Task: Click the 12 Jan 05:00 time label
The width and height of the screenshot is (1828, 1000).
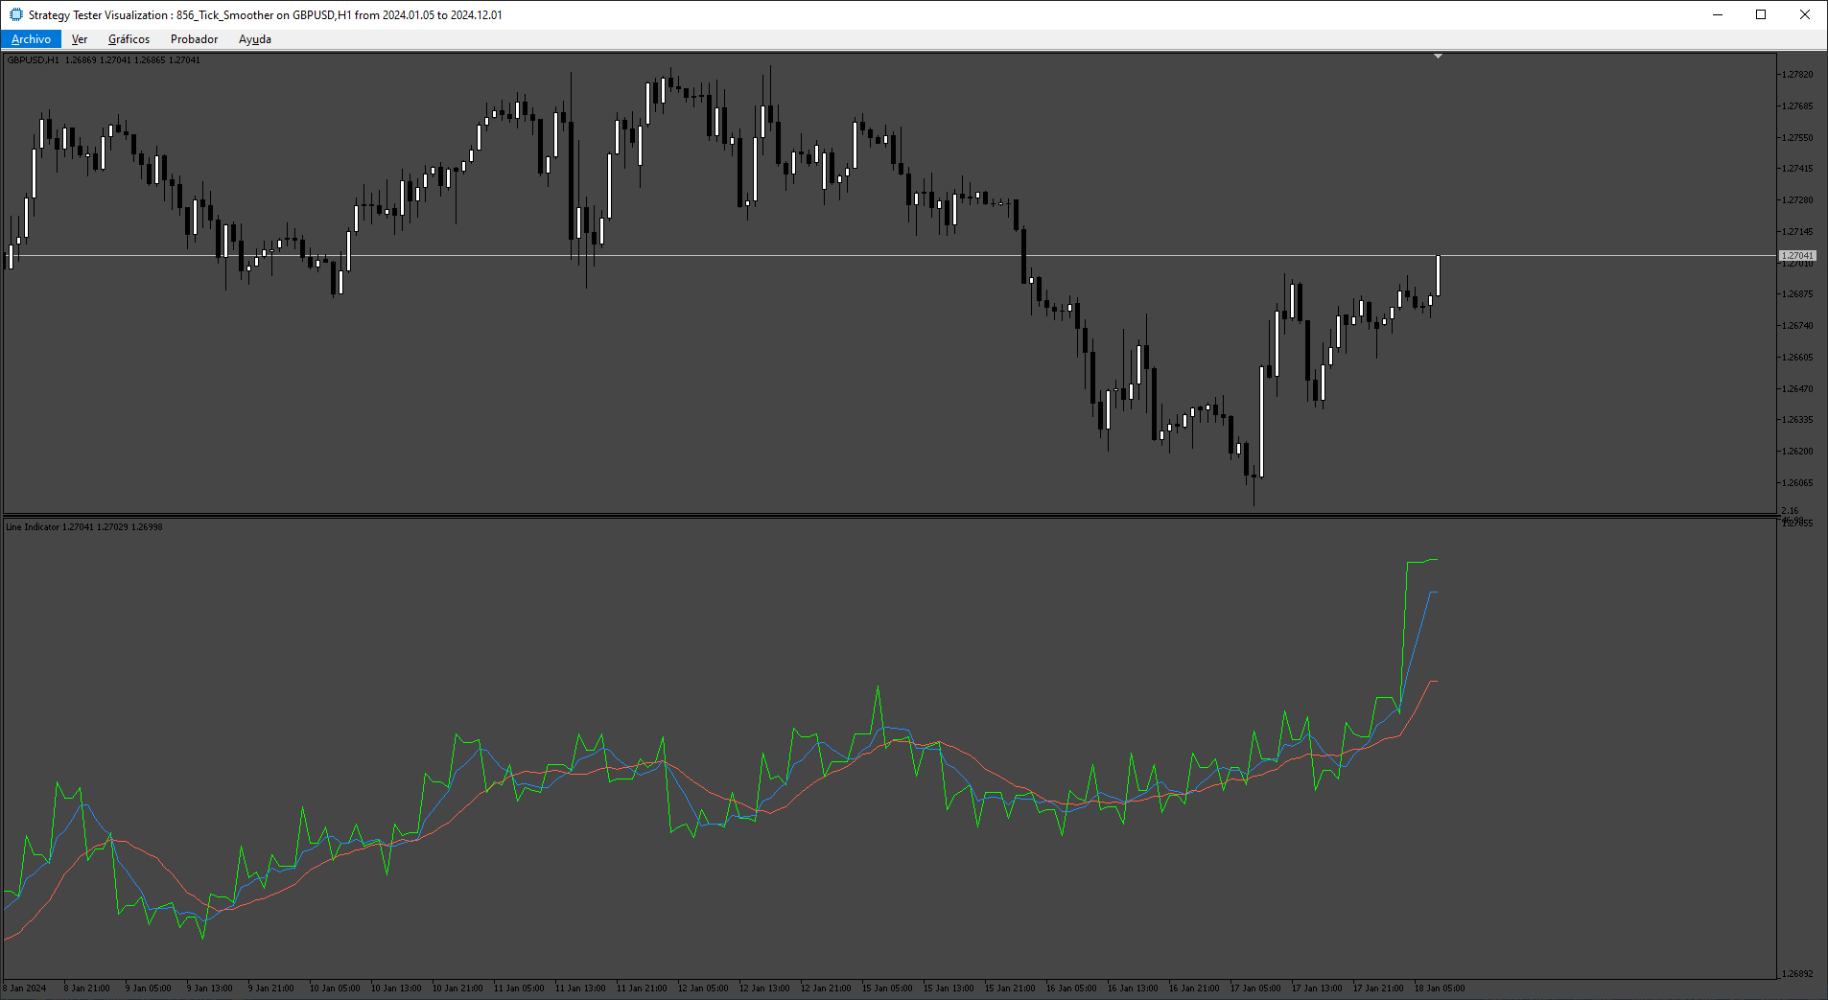Action: click(703, 988)
